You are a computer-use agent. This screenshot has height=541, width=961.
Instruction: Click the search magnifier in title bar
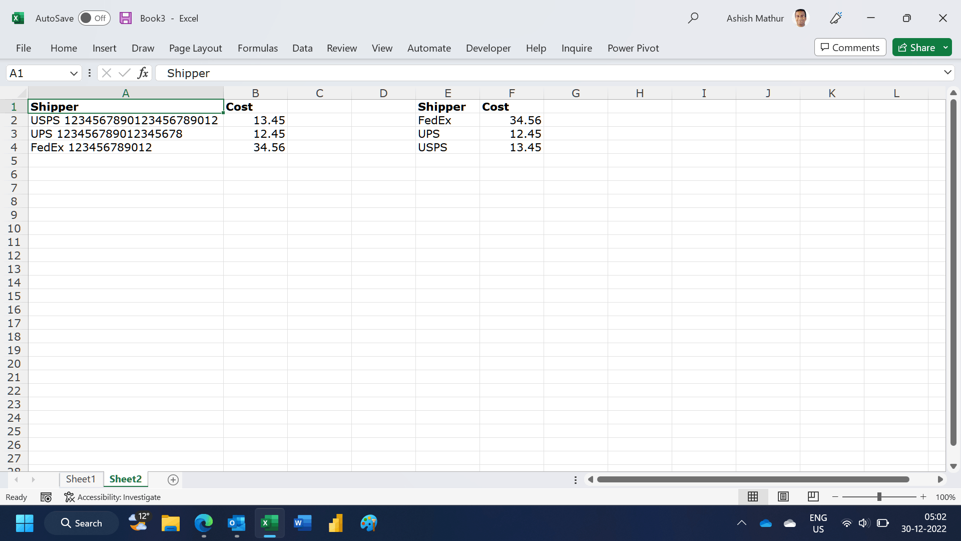(693, 18)
